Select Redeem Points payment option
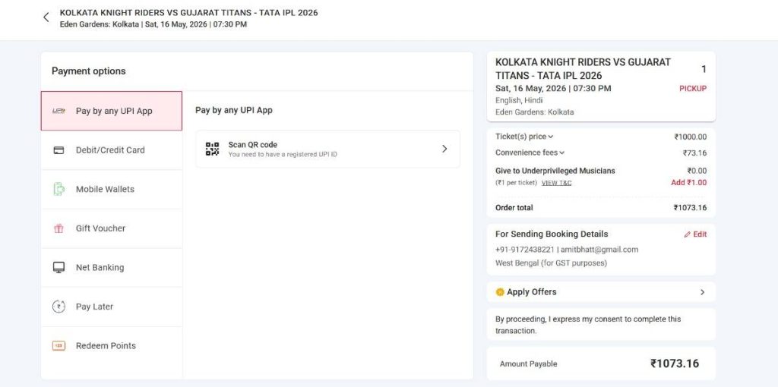The width and height of the screenshot is (778, 387). (112, 346)
